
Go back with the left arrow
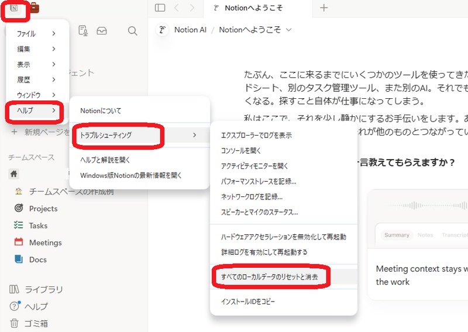[x=177, y=8]
